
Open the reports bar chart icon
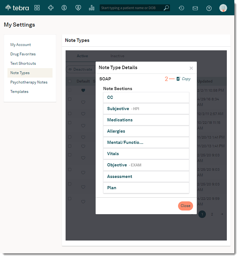(92, 8)
